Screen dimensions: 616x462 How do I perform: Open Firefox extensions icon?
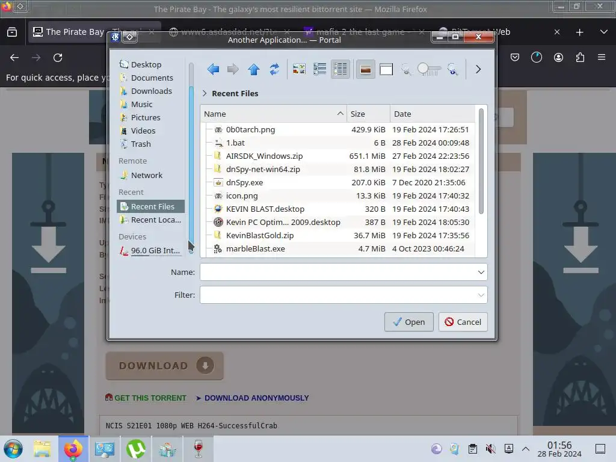pos(580,57)
